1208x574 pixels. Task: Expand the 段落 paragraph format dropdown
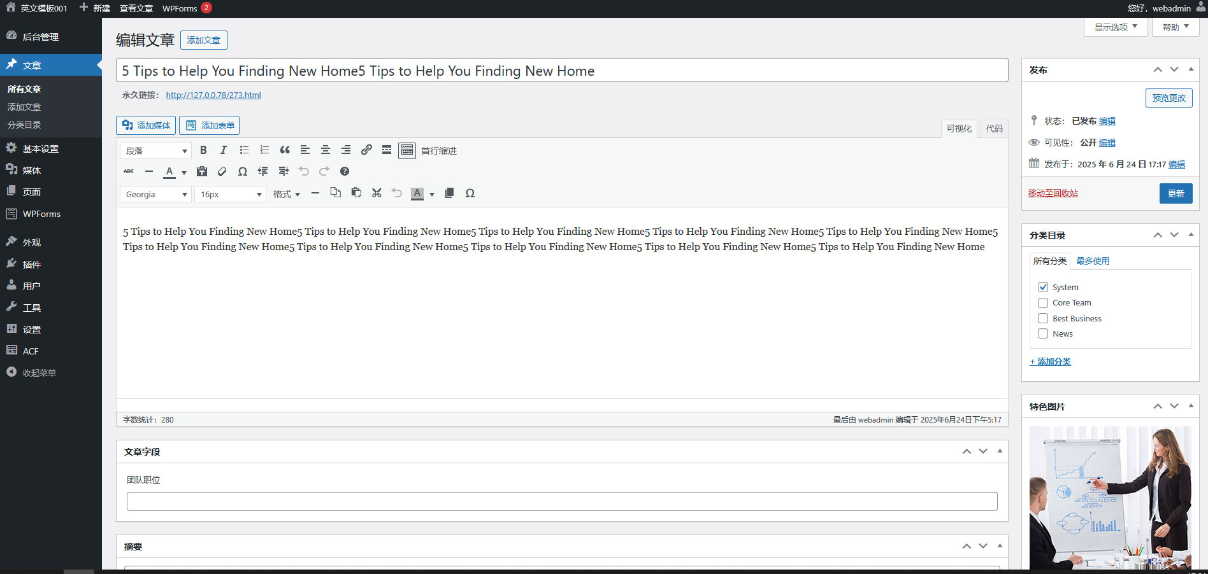click(x=155, y=151)
